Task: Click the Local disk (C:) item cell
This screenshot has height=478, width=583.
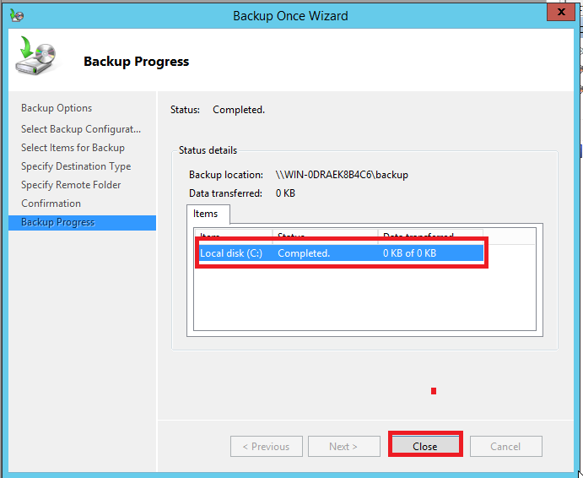Action: 231,253
